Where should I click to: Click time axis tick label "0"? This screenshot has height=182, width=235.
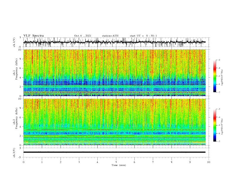pos(23,162)
